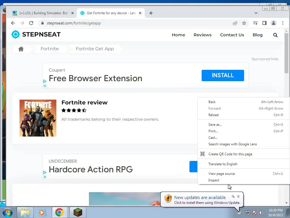Choose Back in the context menu
290x218 pixels.
pyautogui.click(x=244, y=102)
